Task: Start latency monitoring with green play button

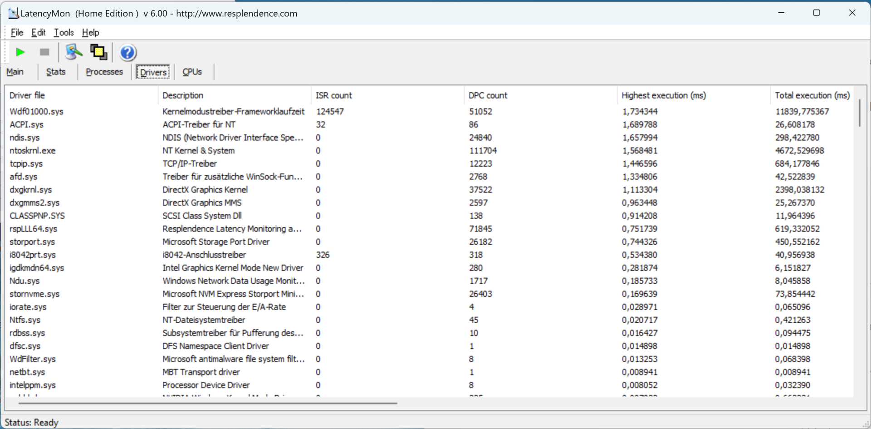Action: click(20, 52)
